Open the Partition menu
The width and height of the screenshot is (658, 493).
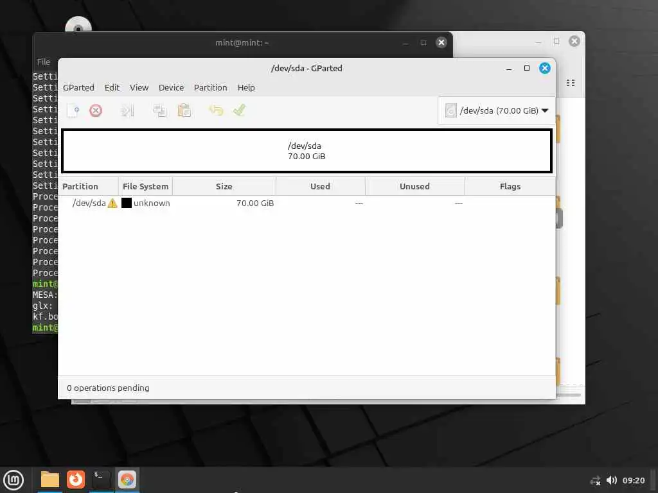[x=210, y=87]
